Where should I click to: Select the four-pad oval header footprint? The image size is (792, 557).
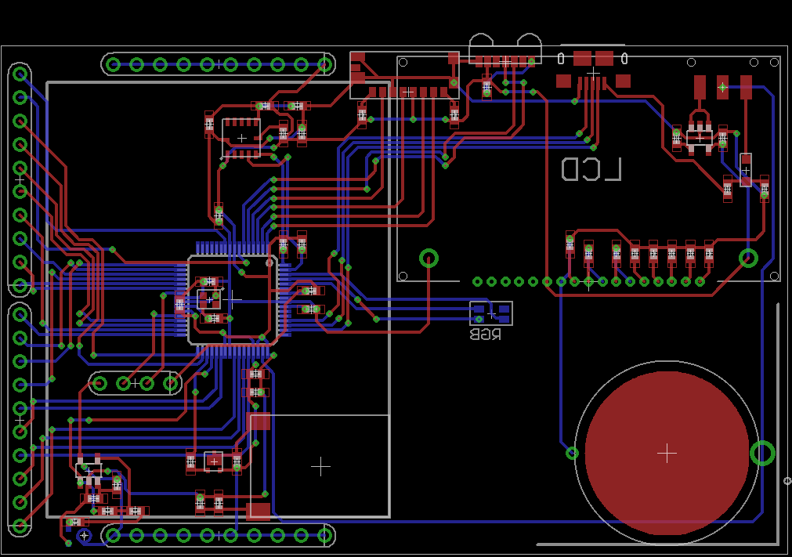[136, 384]
